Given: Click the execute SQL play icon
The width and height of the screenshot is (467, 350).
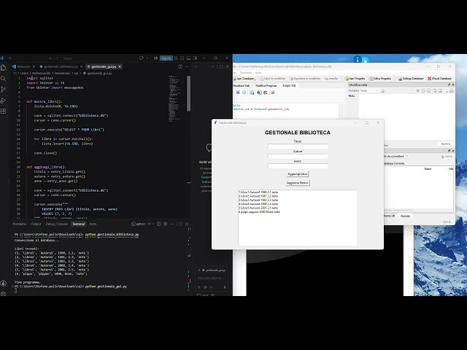Looking at the screenshot, I should click(238, 93).
